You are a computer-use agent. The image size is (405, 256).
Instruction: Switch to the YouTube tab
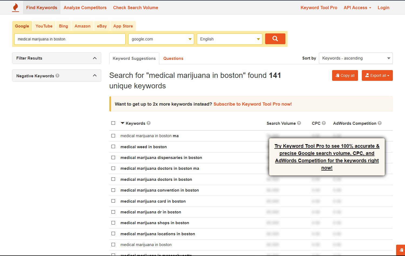(44, 26)
